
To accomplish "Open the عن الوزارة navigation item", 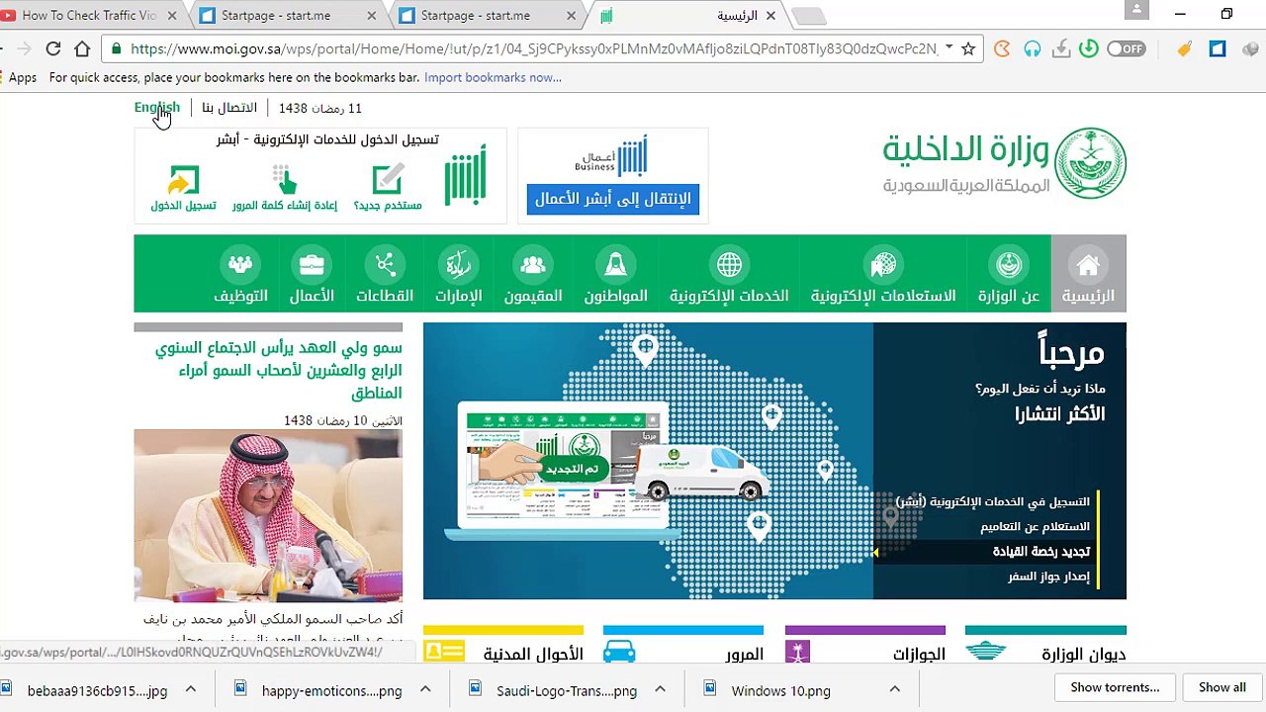I will (x=1009, y=274).
